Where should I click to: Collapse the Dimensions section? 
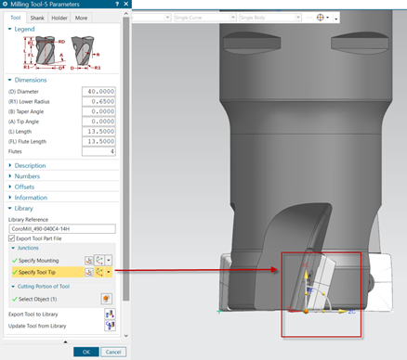[x=10, y=80]
